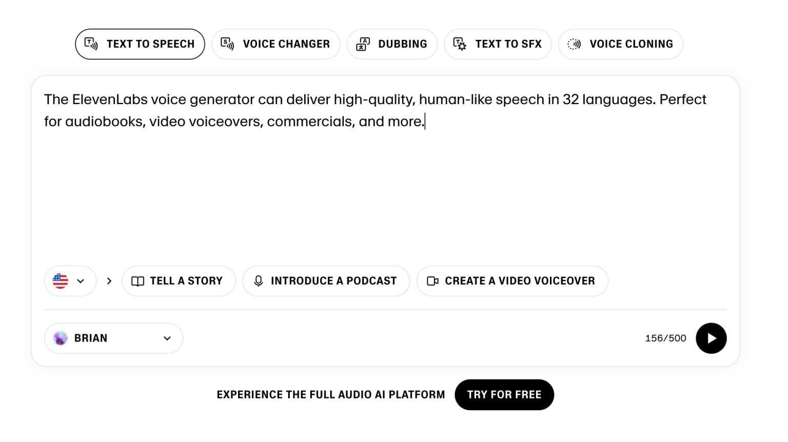Click the book icon in Tell a Story
Screen dimensions: 788x442
[x=138, y=281]
